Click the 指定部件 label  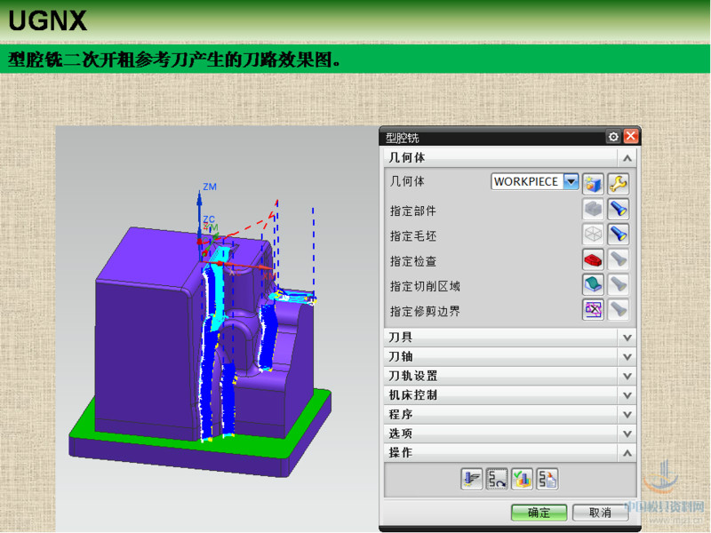tap(412, 211)
